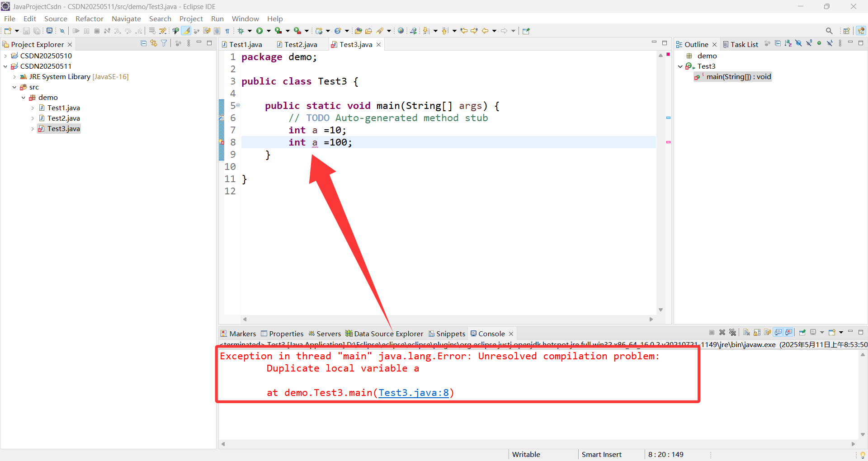The width and height of the screenshot is (868, 461).
Task: Click the Run External Tools icon
Action: 297,31
